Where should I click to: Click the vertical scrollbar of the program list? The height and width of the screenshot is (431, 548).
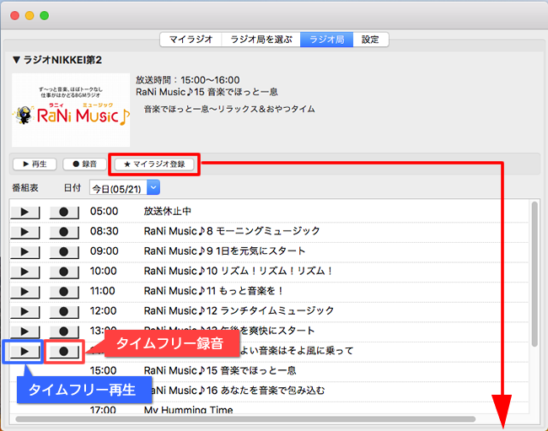[535, 274]
